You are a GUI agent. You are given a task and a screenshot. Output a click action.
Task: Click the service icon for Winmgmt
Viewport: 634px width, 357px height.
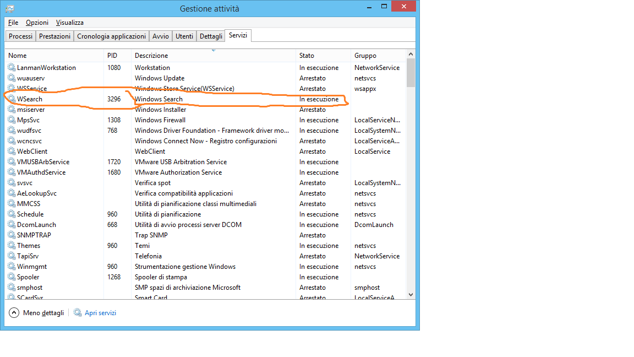[12, 266]
